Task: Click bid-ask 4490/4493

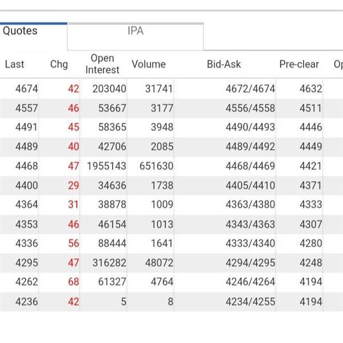Action: pos(250,127)
